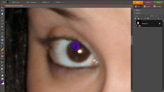Image resolution: width=164 pixels, height=92 pixels.
Task: Toggle lock transparent pixels checker icon
Action: point(148,18)
